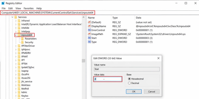Expand the IPNAT key
This screenshot has height=99, width=199.
16,56
